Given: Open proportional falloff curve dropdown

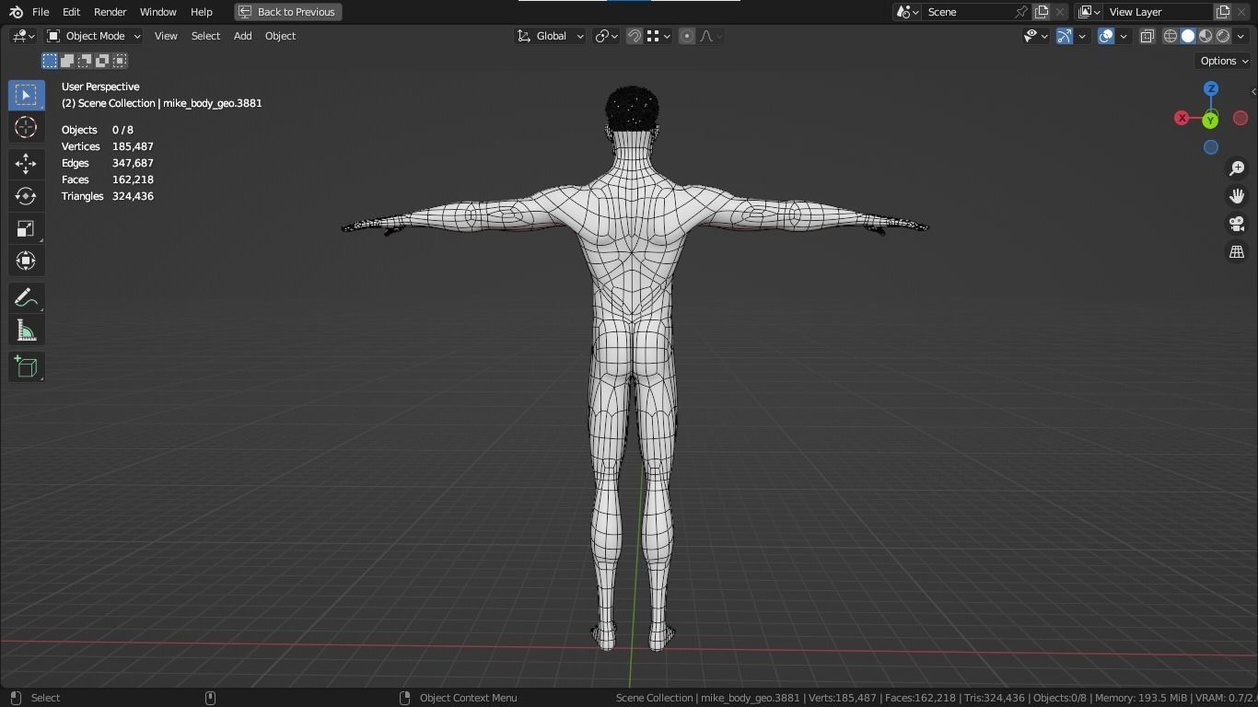Looking at the screenshot, I should (x=712, y=36).
